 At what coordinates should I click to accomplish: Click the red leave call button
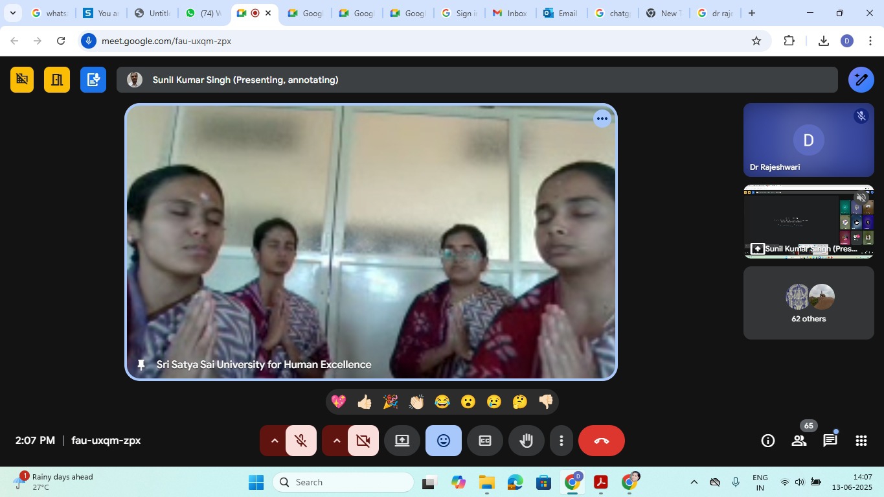click(601, 441)
